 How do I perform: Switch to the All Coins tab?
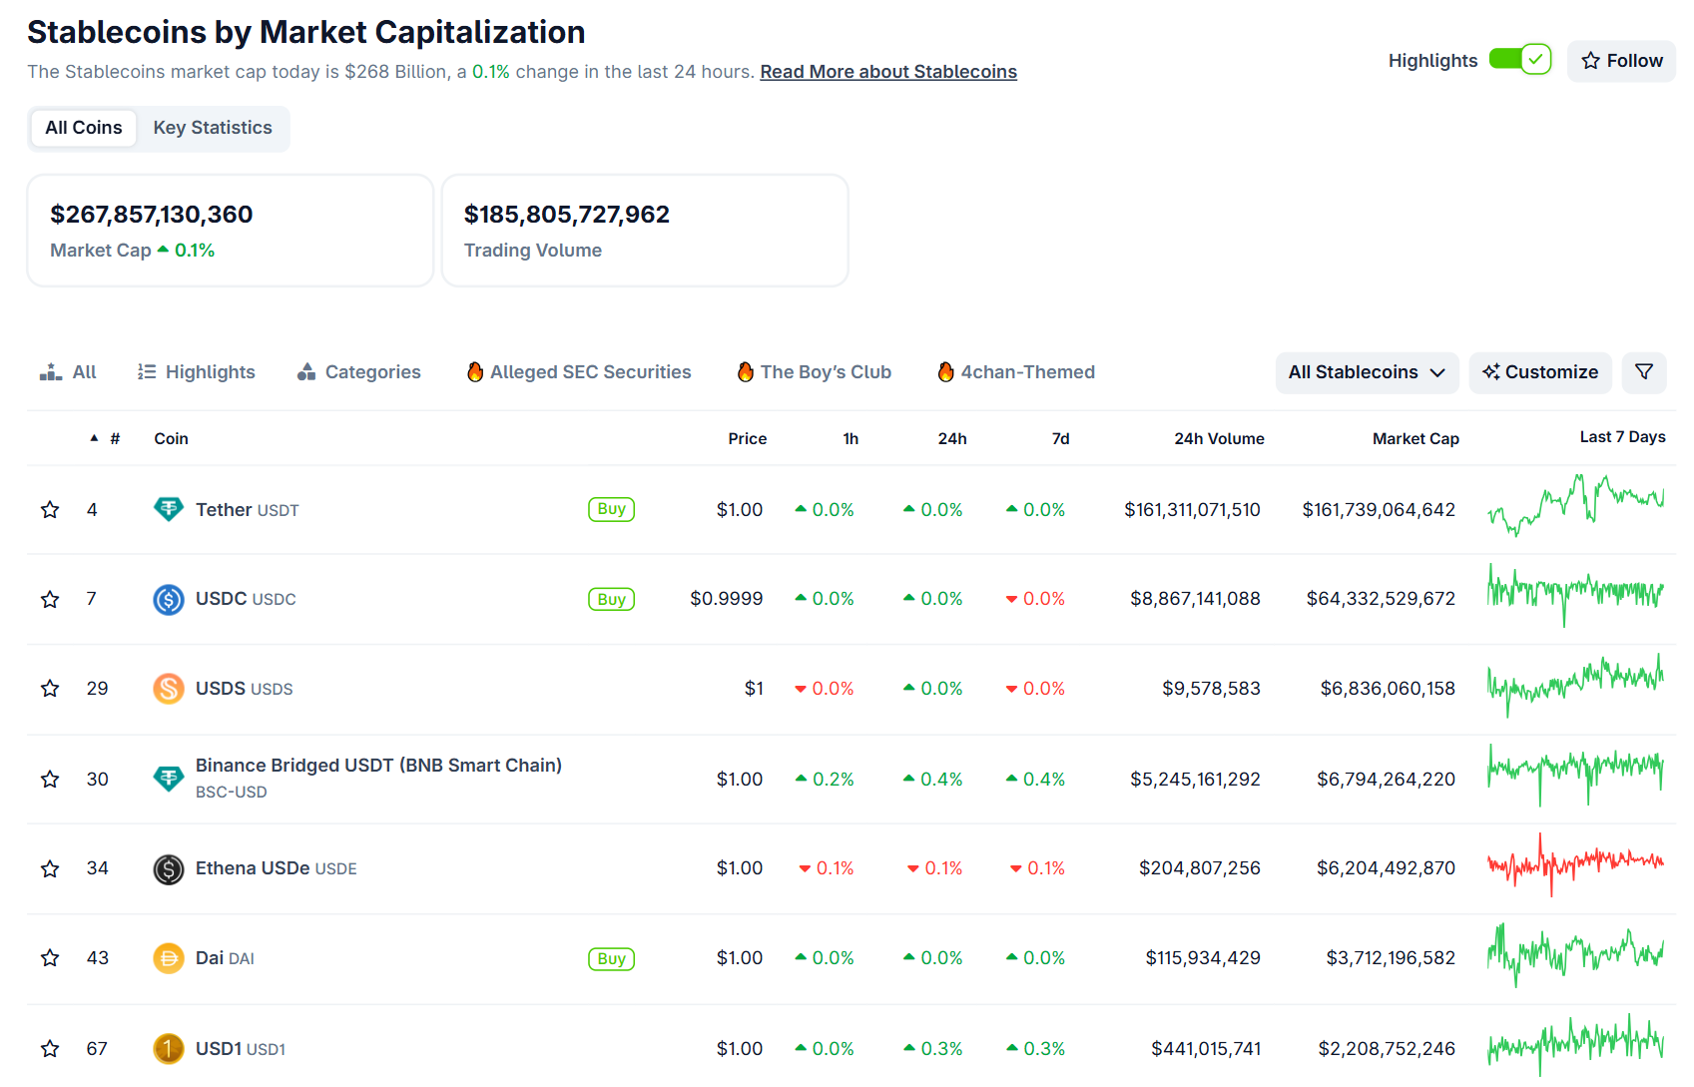click(x=84, y=128)
